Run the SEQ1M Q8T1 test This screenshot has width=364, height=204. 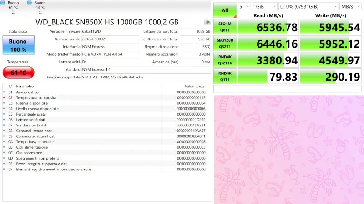coord(225,27)
